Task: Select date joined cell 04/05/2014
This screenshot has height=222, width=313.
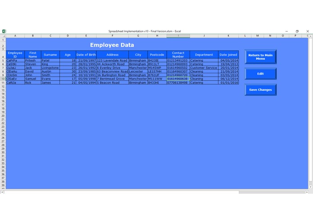Action: tap(228, 60)
